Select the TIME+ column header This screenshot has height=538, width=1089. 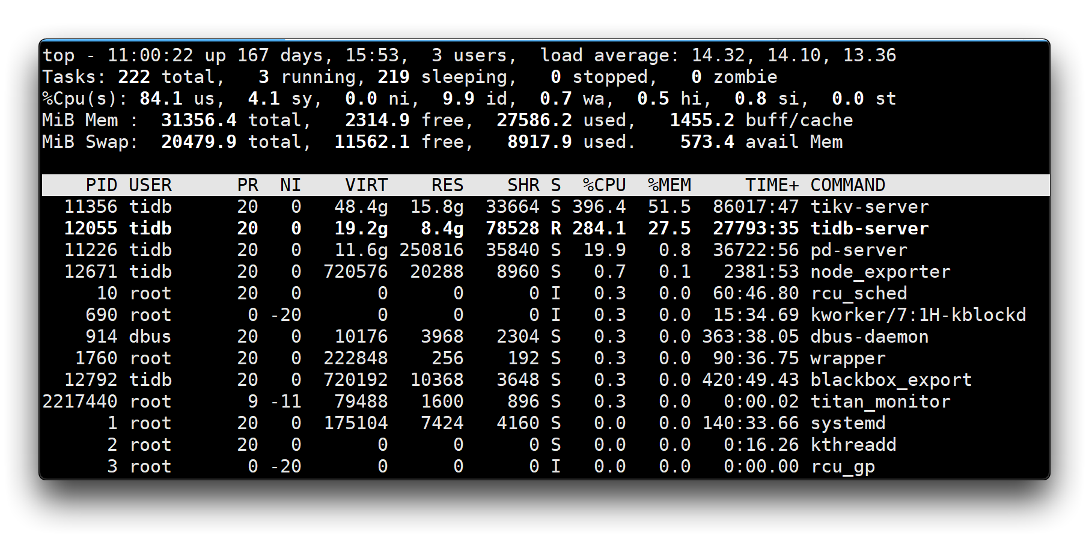tap(772, 185)
